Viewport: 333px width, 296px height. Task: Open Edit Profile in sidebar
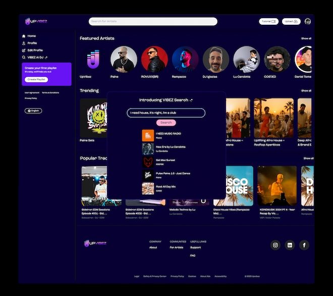point(32,51)
